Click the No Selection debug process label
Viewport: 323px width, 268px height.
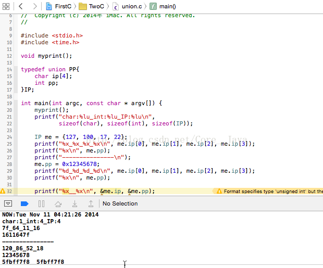point(120,203)
